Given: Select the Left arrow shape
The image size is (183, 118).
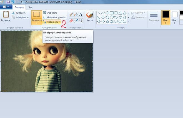Looking at the screenshot, I should 120,17.
